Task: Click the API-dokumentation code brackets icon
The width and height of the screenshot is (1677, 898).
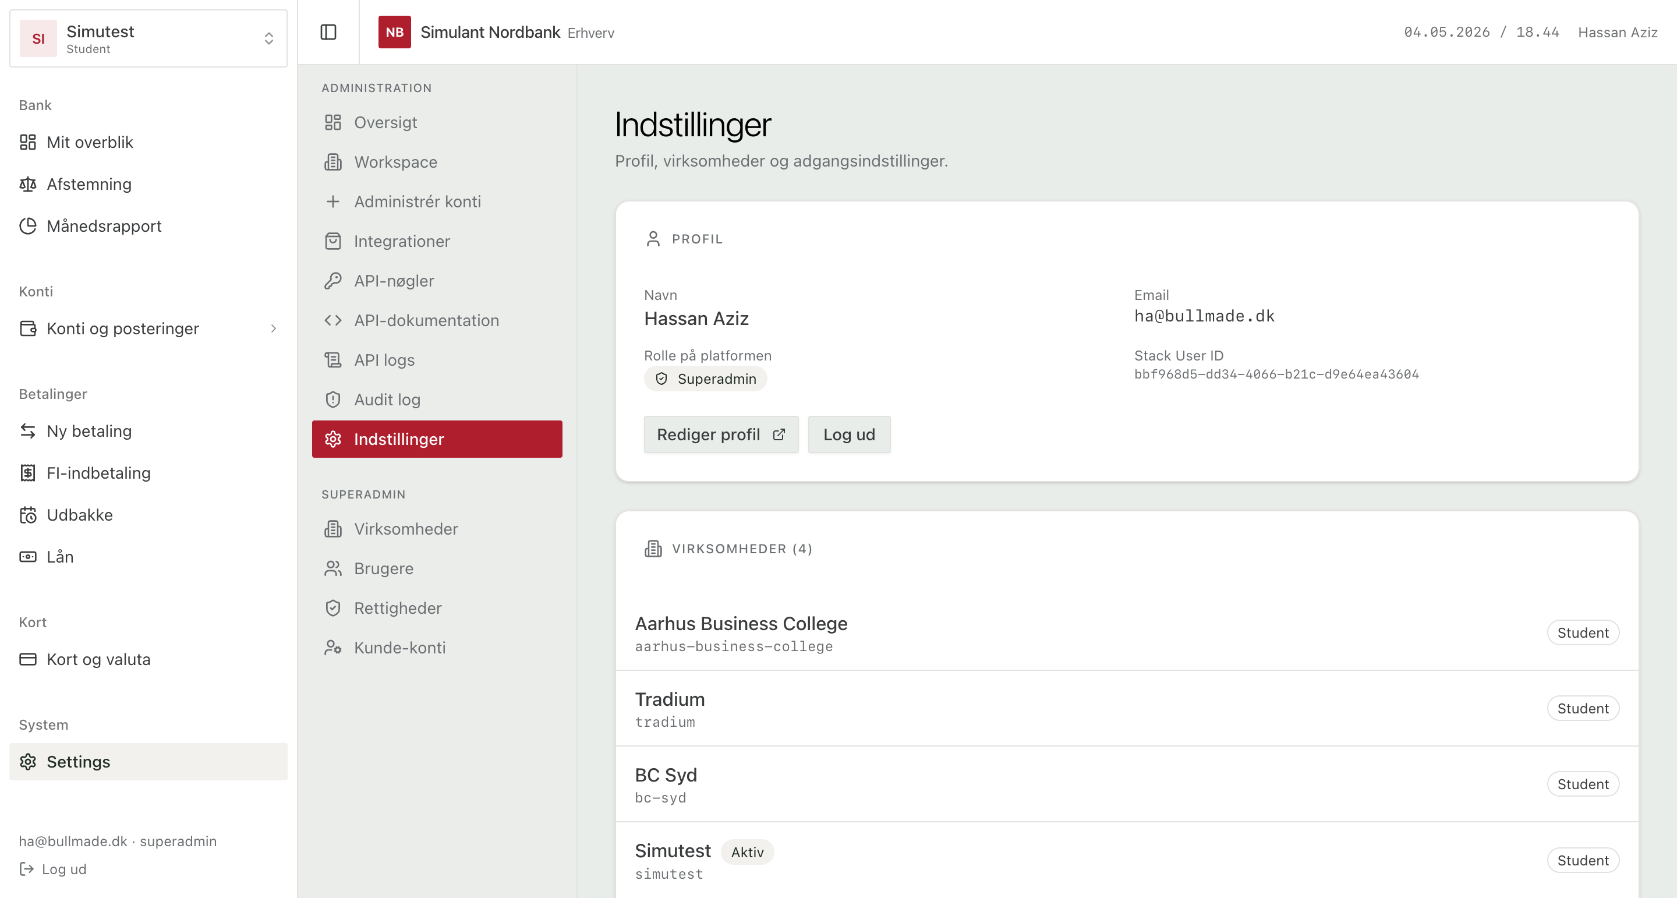Action: [332, 320]
